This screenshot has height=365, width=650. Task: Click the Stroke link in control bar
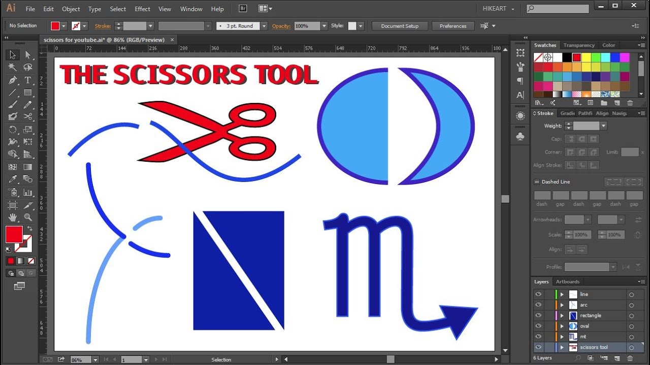[x=103, y=26]
